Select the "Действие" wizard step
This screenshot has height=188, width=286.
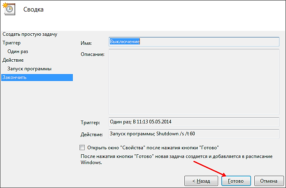click(13, 60)
